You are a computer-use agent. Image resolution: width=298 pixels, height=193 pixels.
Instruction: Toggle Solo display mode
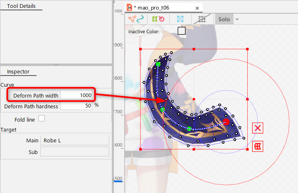pyautogui.click(x=224, y=19)
